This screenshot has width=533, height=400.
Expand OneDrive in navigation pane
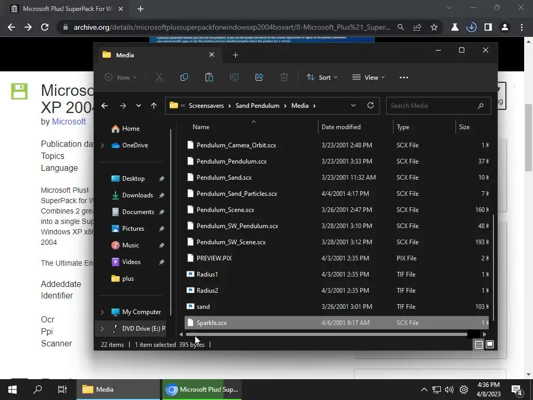103,145
